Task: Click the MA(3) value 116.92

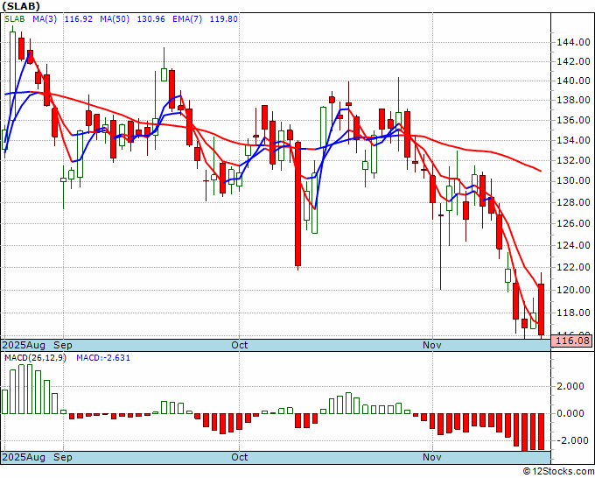Action: (x=79, y=19)
